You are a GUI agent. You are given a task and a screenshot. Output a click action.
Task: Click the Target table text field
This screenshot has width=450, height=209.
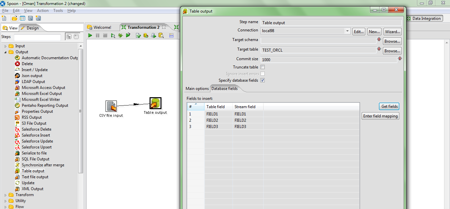click(318, 50)
